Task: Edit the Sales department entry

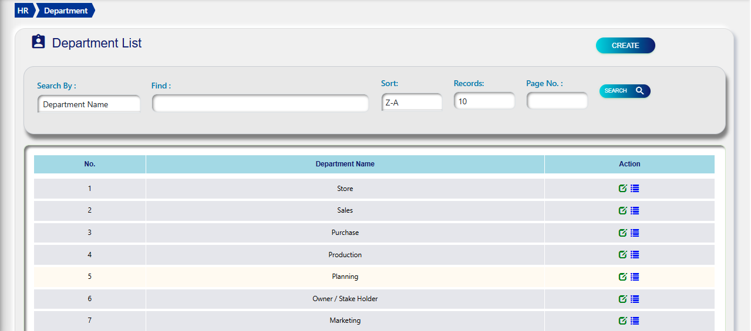Action: point(622,211)
